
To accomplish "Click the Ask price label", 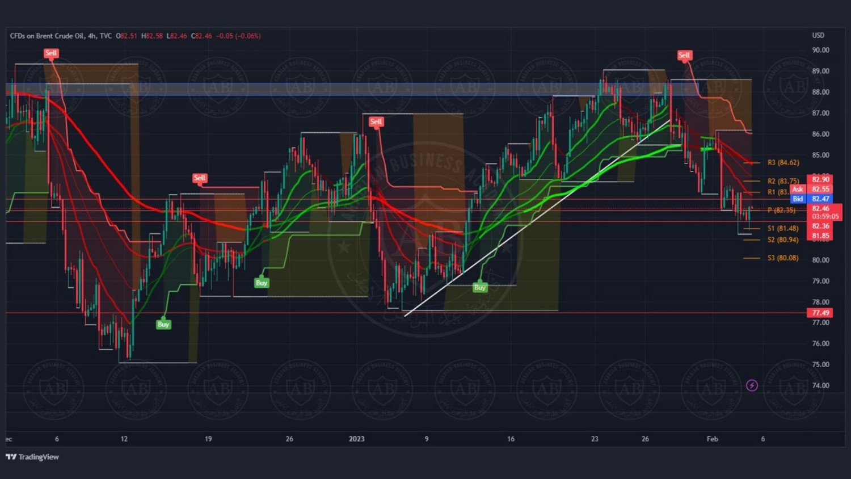I will pyautogui.click(x=798, y=189).
